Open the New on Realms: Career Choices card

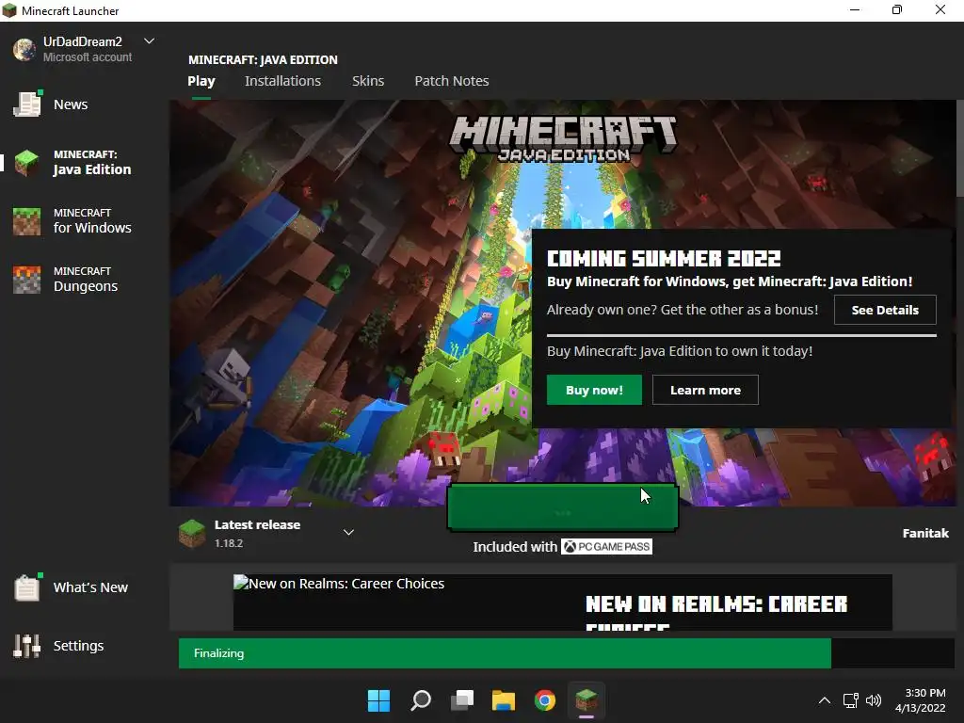point(563,602)
